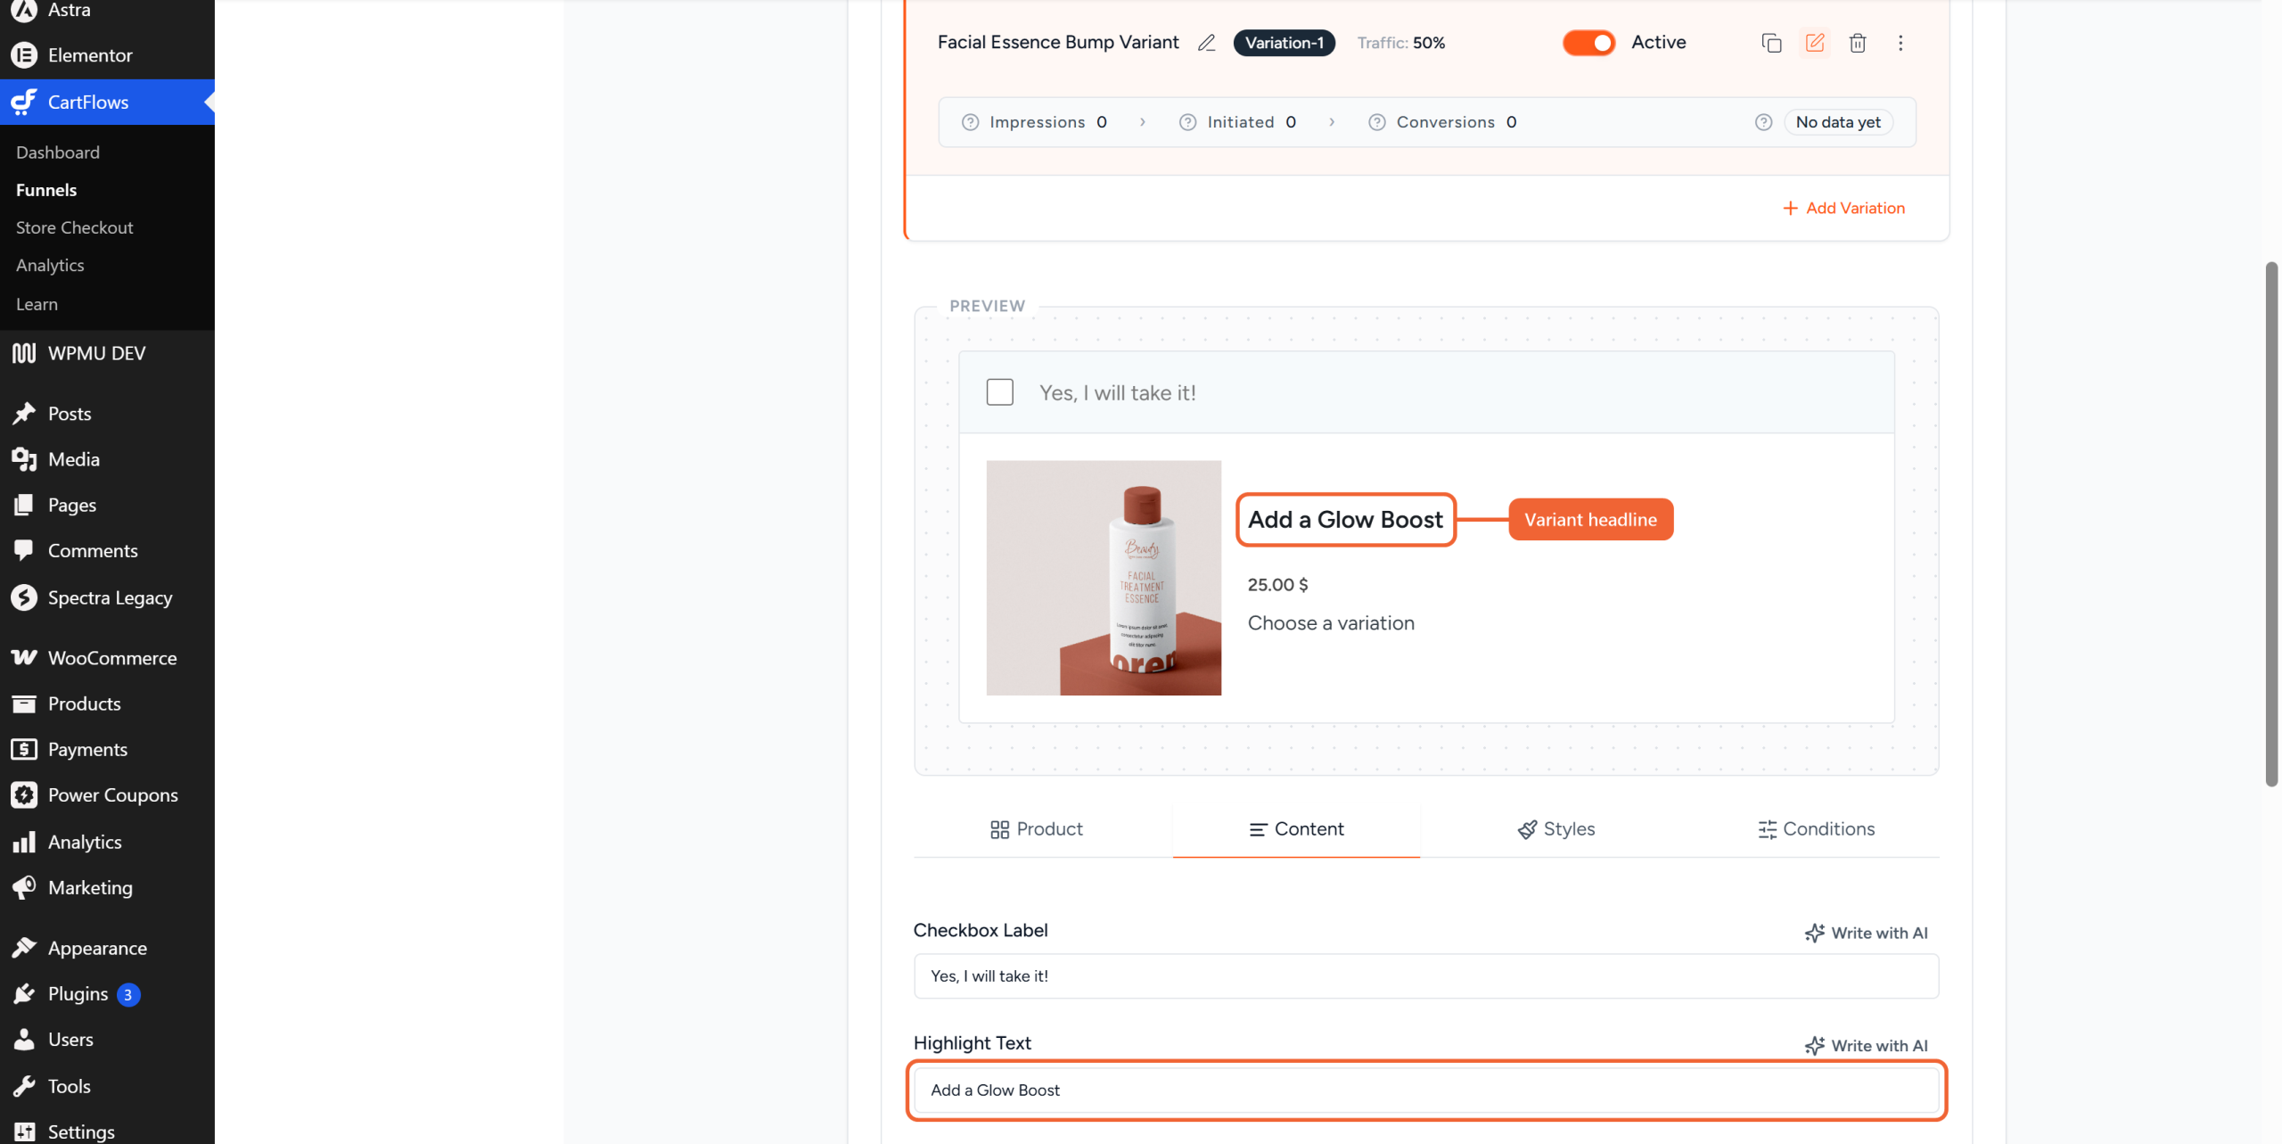The height and width of the screenshot is (1144, 2282).
Task: Click the Variation-1 badge
Action: click(1284, 43)
